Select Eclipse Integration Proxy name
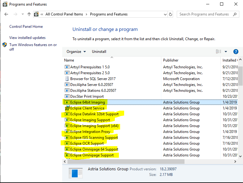 click(x=90, y=132)
